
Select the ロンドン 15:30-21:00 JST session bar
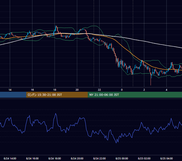tap(57, 95)
